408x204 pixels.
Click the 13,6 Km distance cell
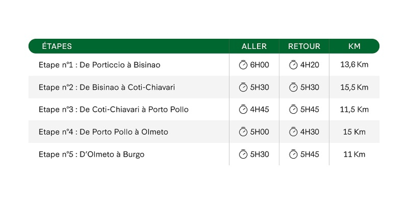pyautogui.click(x=354, y=65)
